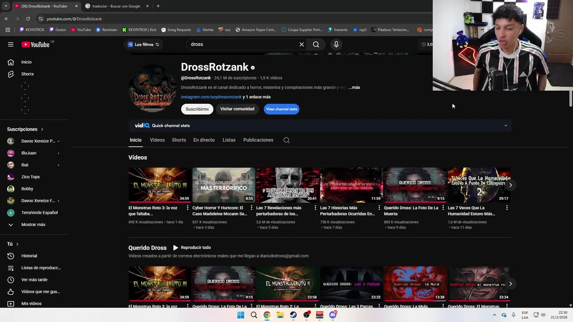Expand channel description with ...más
This screenshot has height=322, width=573.
[354, 87]
